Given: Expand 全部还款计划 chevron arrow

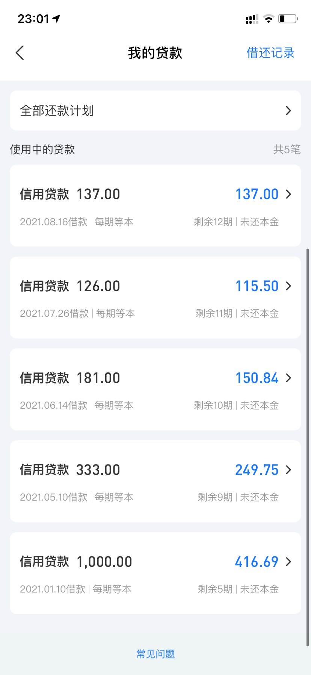Looking at the screenshot, I should point(288,111).
